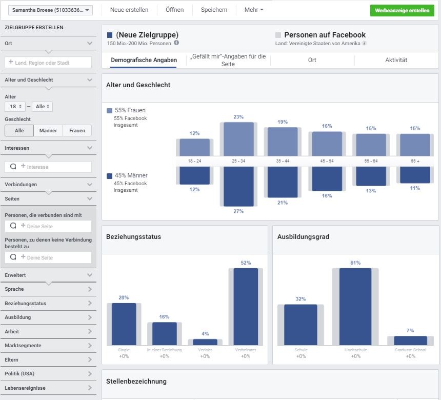Click the 150 Mio.-200 Mio. Personen text

tap(139, 43)
